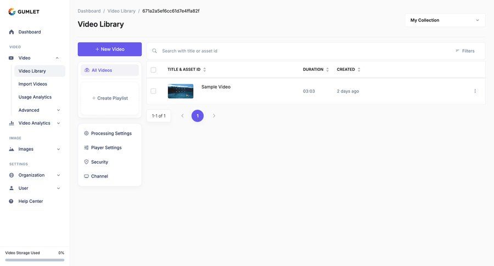Click Organization globe icon
Image resolution: width=494 pixels, height=266 pixels.
point(12,175)
